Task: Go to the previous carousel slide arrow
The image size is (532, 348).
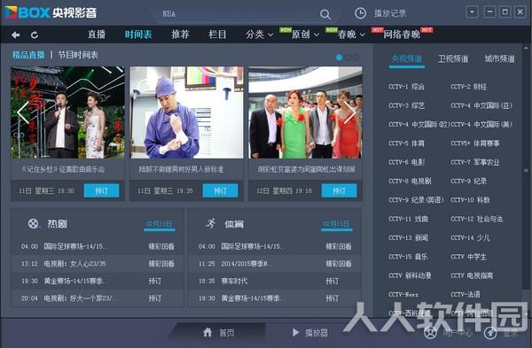Action: tap(23, 112)
